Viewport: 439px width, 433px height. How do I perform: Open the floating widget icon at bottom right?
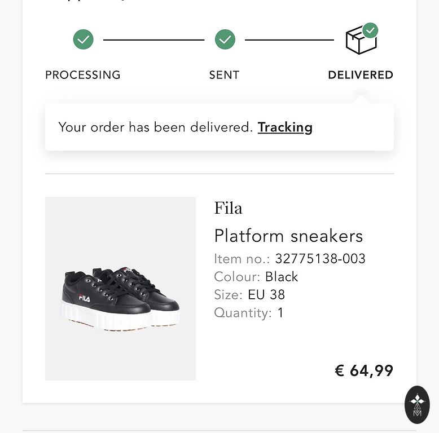417,404
